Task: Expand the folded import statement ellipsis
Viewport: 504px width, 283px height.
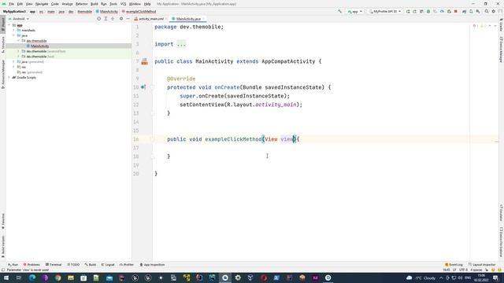Action: pos(181,44)
